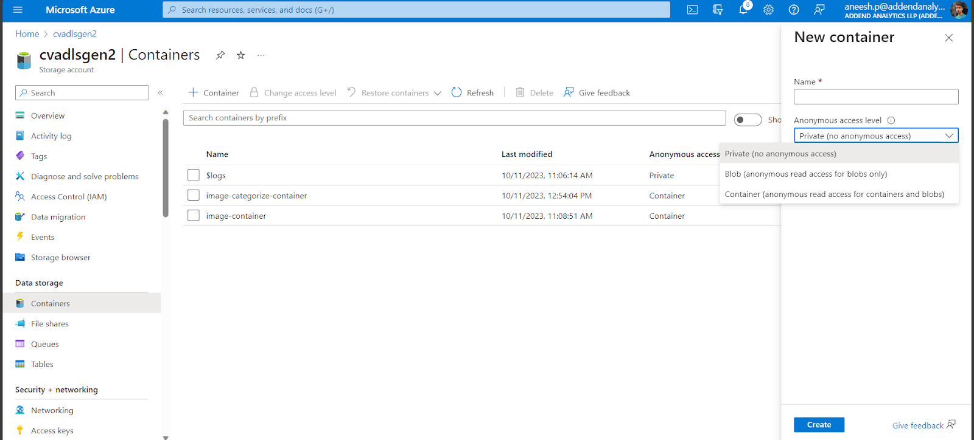The width and height of the screenshot is (974, 440).
Task: Click the cvadlsgen2 breadcrumb link
Action: tap(75, 34)
